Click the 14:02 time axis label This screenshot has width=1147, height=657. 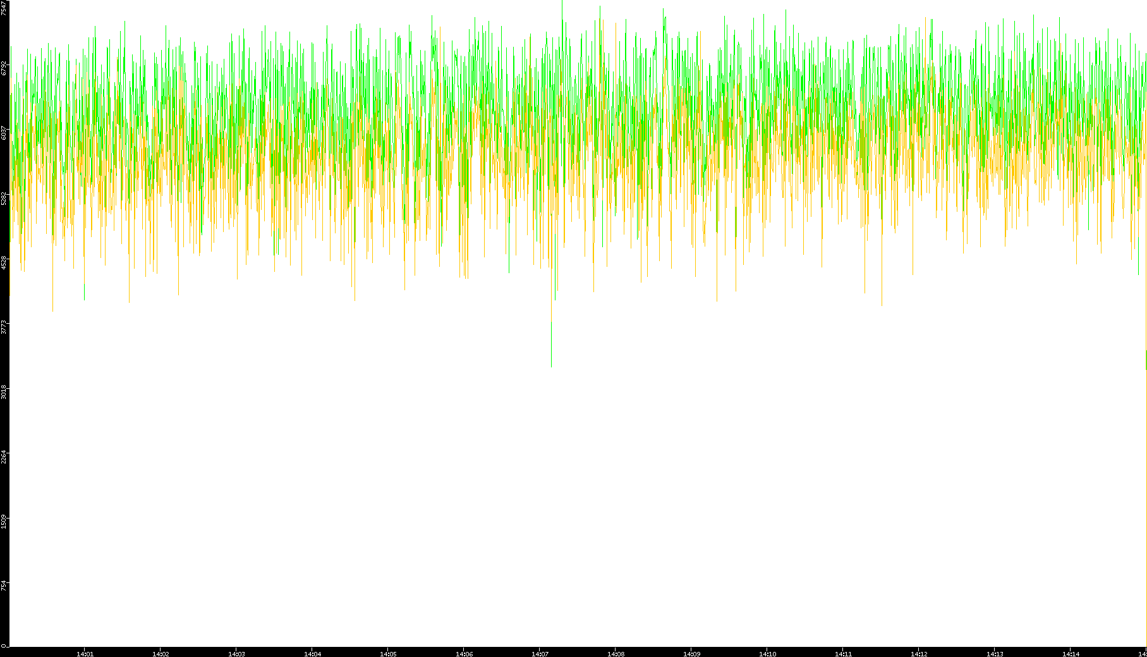161,654
